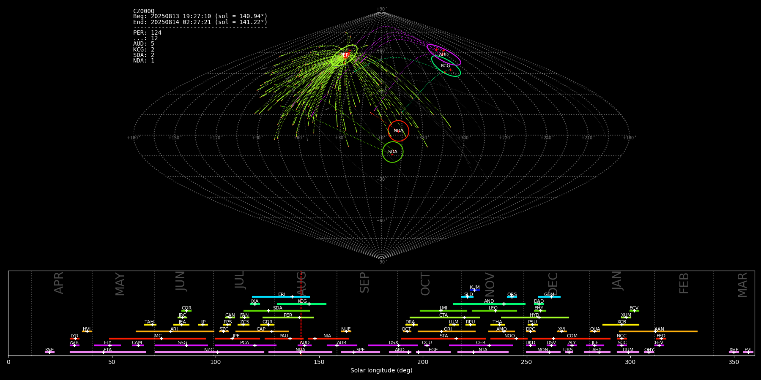
Task: Click the ORS shower bar in the timeline
Action: click(x=512, y=297)
